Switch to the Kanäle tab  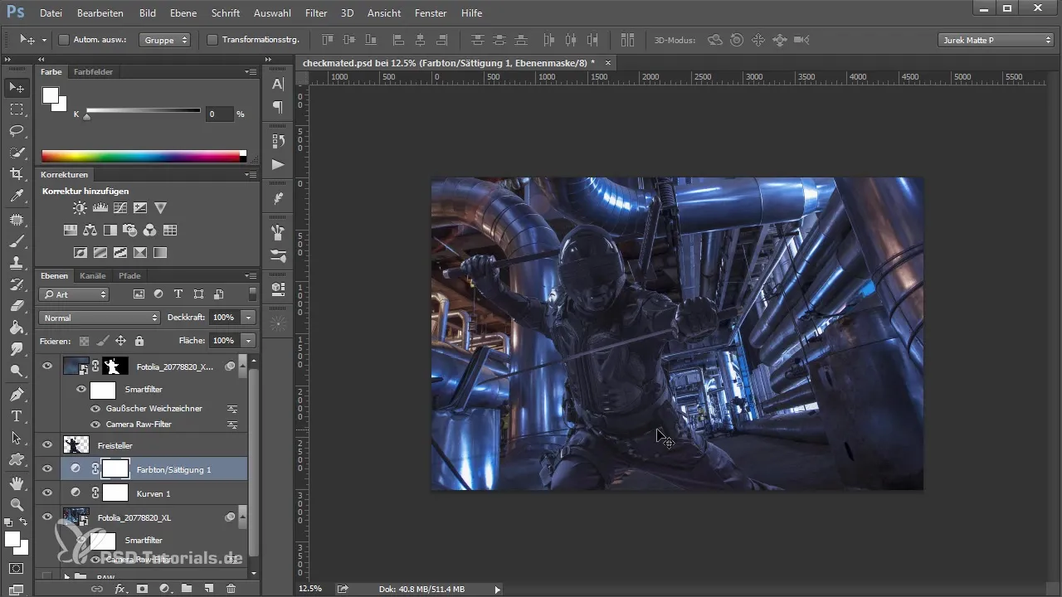pos(93,275)
